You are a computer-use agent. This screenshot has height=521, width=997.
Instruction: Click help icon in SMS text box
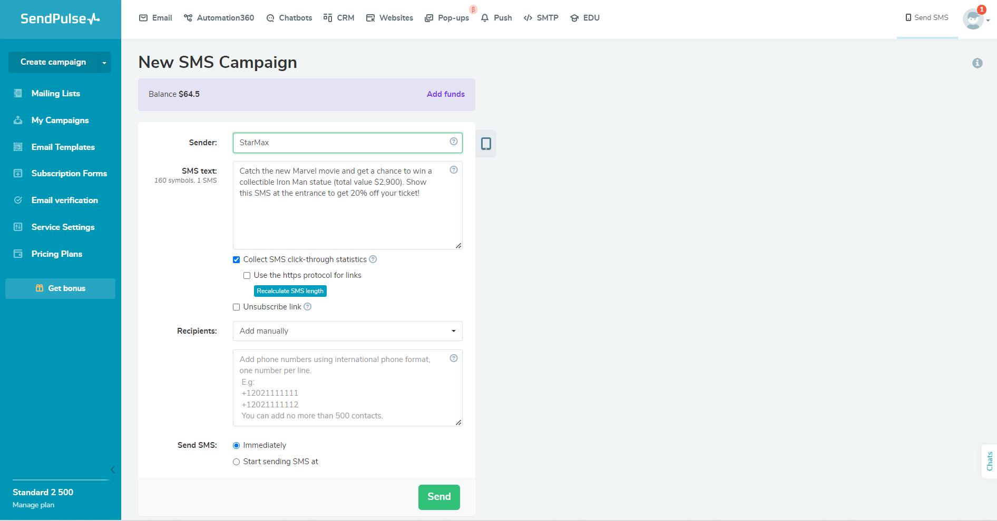(453, 170)
